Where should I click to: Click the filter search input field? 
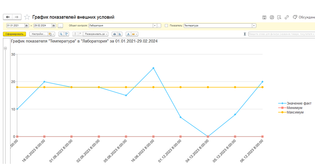pyautogui.click(x=282, y=34)
